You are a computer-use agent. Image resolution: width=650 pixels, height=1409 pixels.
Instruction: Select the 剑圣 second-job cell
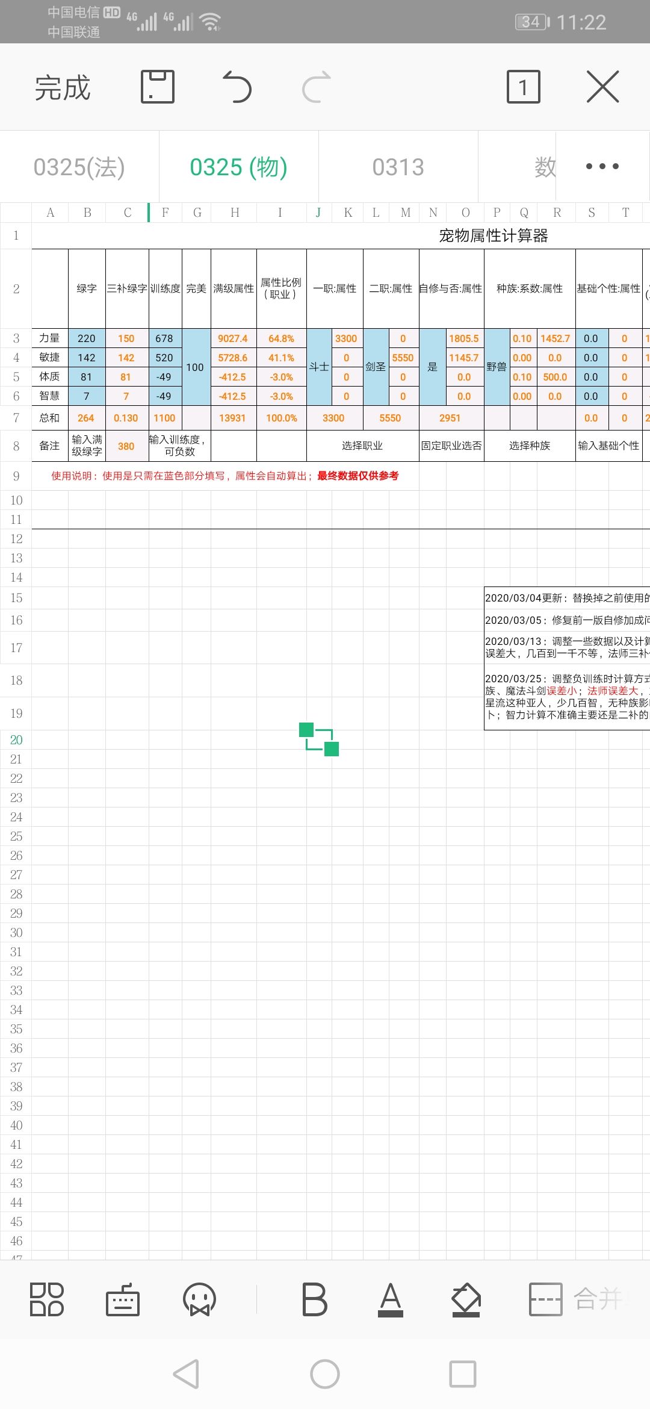tap(376, 367)
